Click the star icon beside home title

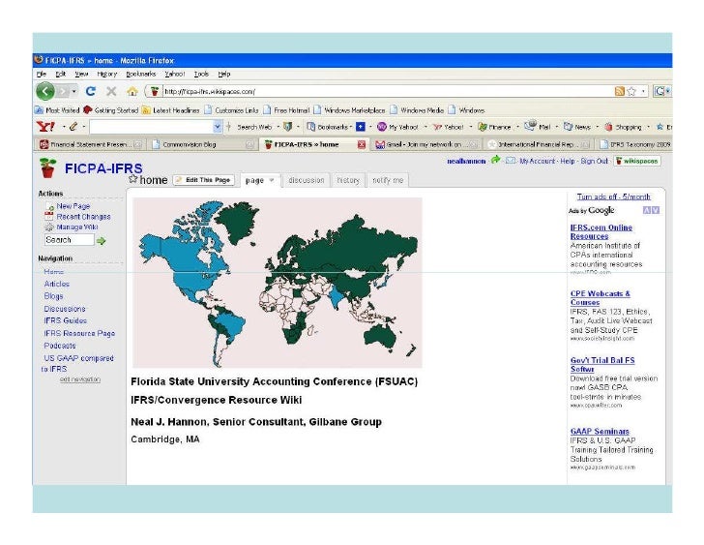point(132,179)
